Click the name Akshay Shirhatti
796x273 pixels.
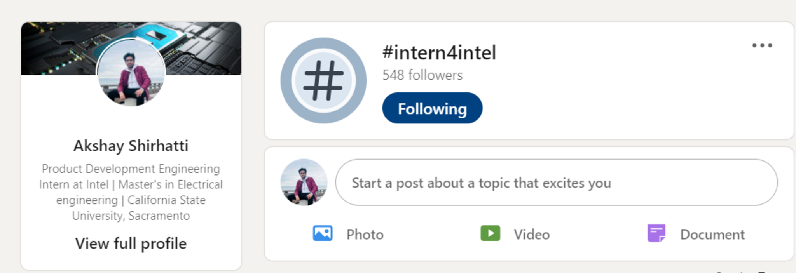131,146
